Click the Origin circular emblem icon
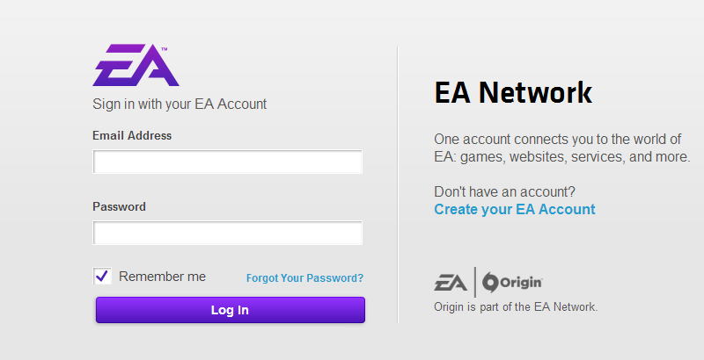 tap(490, 283)
